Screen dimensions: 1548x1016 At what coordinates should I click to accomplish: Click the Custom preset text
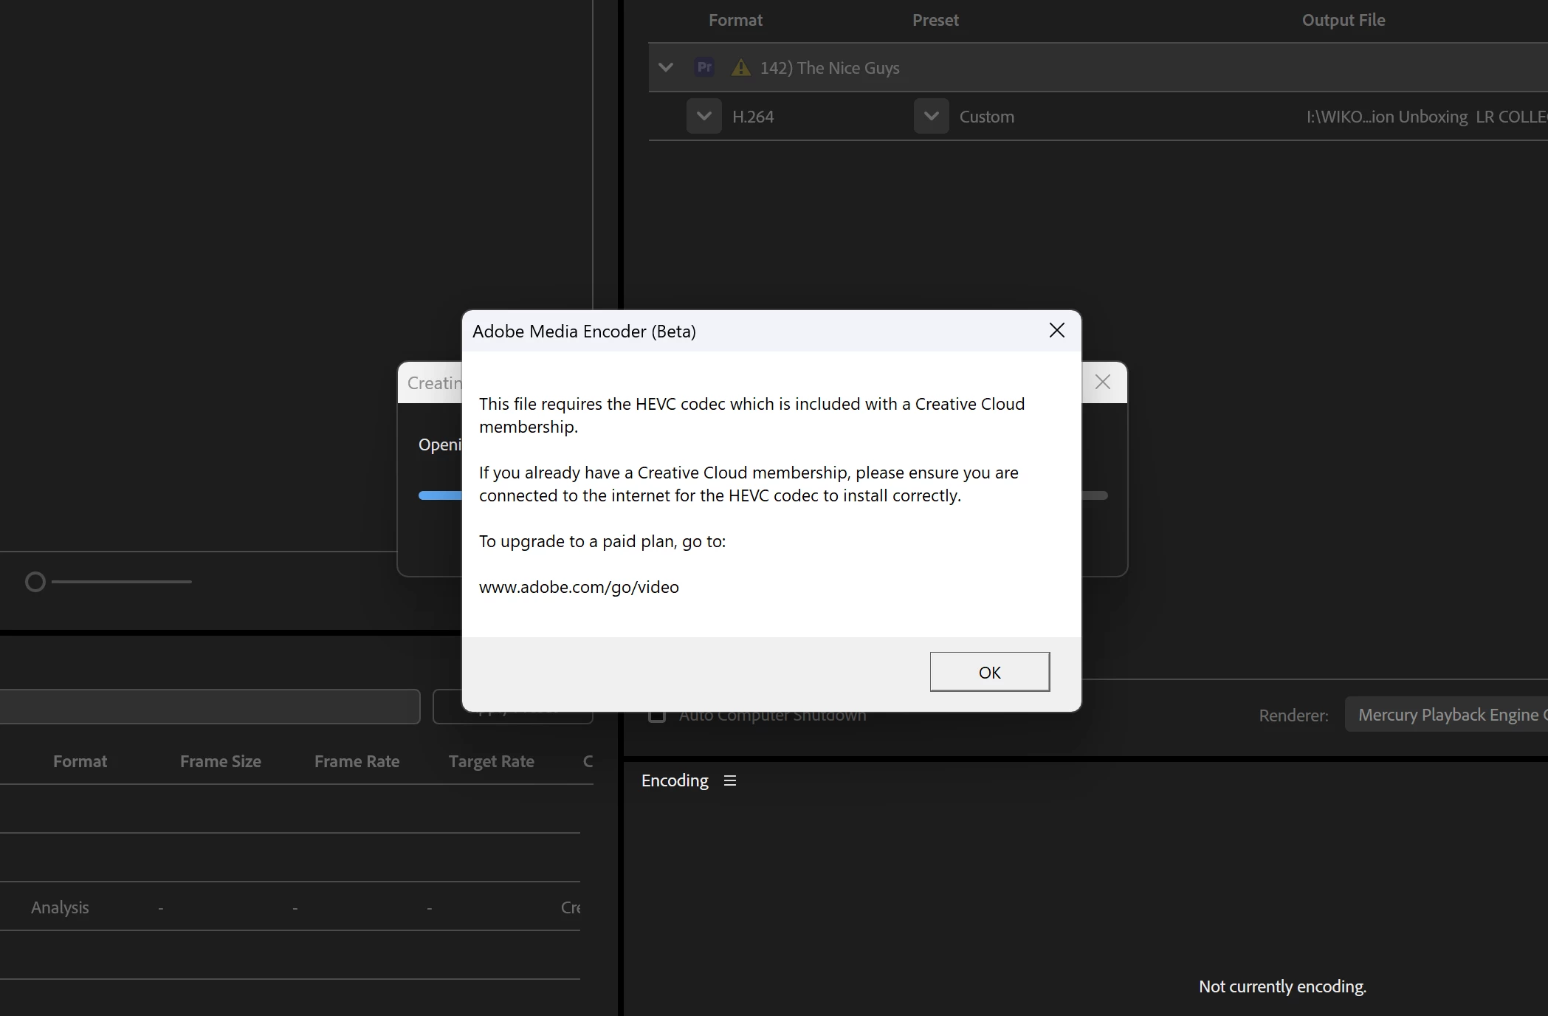[x=987, y=117]
